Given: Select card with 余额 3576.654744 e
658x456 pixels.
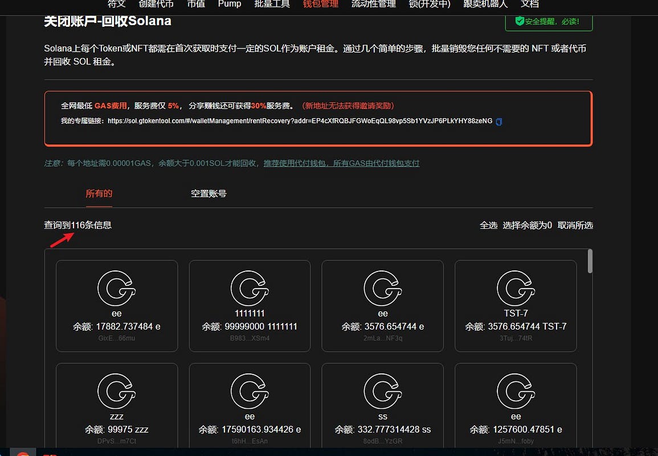Looking at the screenshot, I should (x=383, y=306).
